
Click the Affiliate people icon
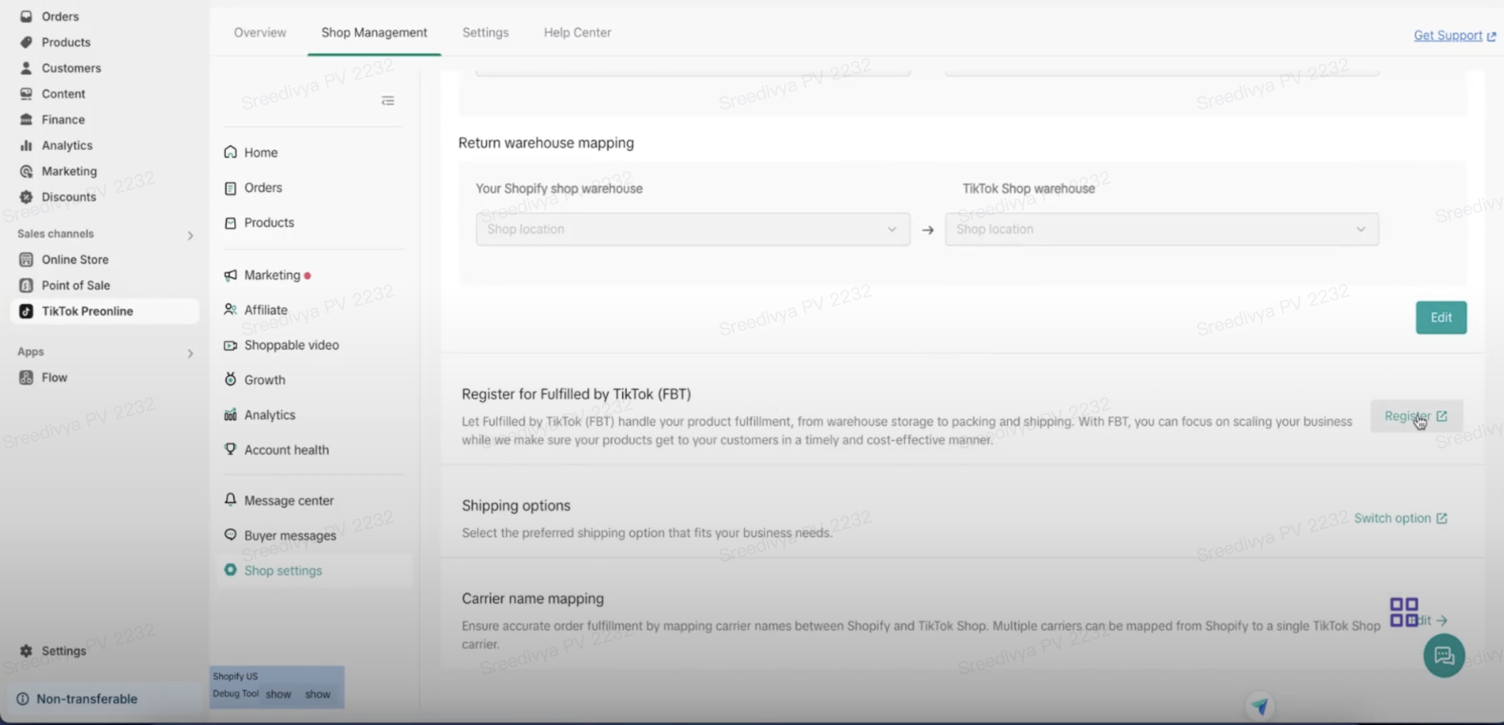pyautogui.click(x=230, y=310)
